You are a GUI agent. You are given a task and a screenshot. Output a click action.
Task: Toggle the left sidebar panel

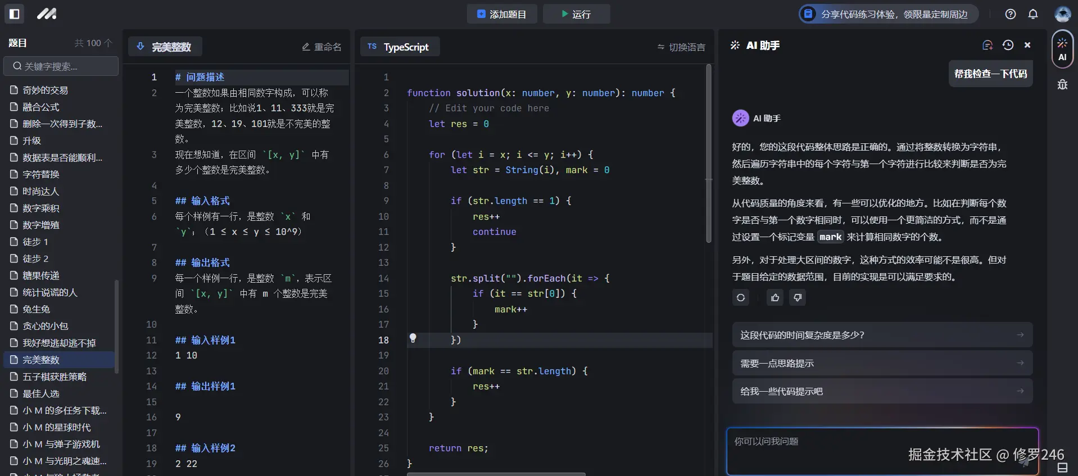15,14
